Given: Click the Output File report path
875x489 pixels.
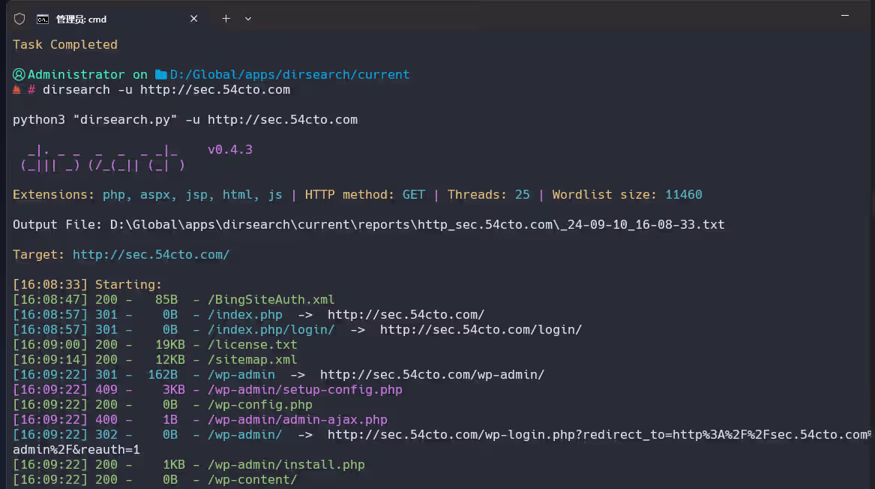Looking at the screenshot, I should tap(417, 225).
